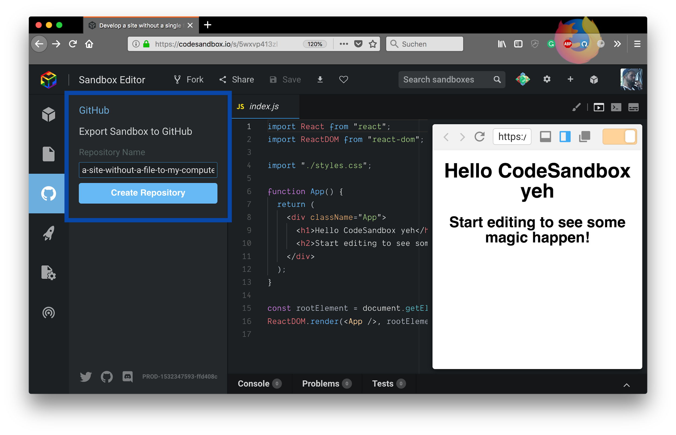Toggle the orange preview switch
This screenshot has height=435, width=676.
pos(619,137)
